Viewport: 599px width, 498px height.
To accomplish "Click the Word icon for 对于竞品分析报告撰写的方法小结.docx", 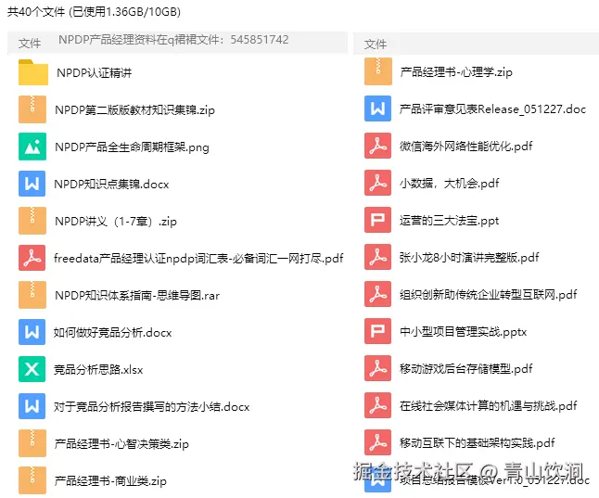I will point(32,406).
